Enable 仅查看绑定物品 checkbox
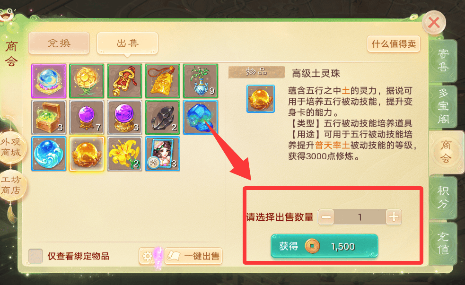The image size is (465, 285). point(35,256)
